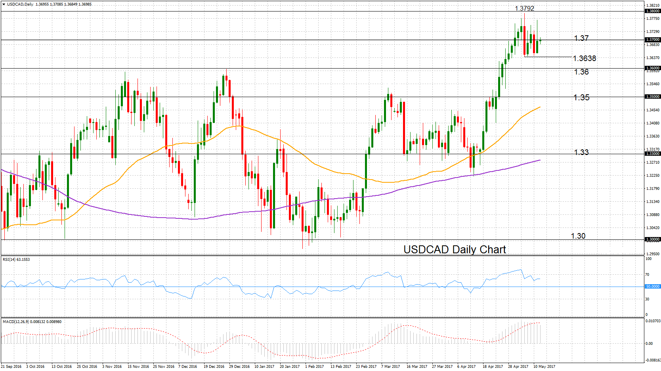Viewport: 661px width, 371px height.
Task: Click the 29 Dec 2016 date label
Action: [x=239, y=367]
